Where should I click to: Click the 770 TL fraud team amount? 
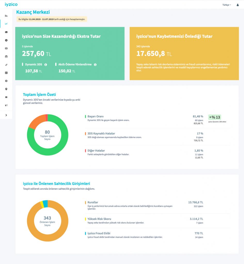[199, 233]
